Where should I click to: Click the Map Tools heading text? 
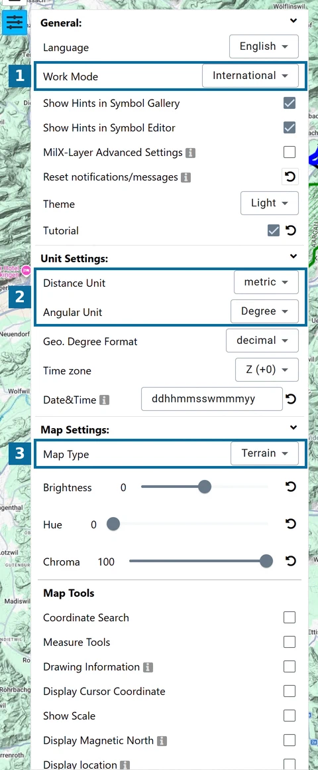coord(69,593)
